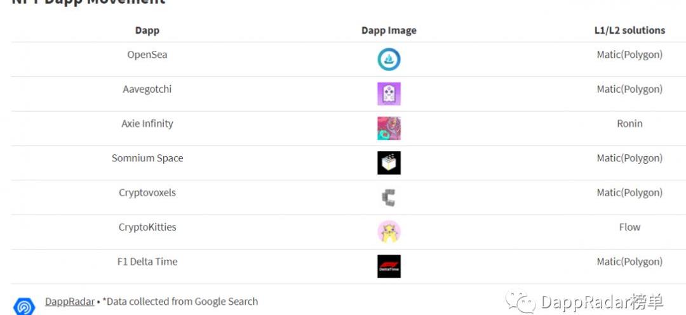Click the OpenSea dapp name
The height and width of the screenshot is (315, 686).
pyautogui.click(x=147, y=55)
